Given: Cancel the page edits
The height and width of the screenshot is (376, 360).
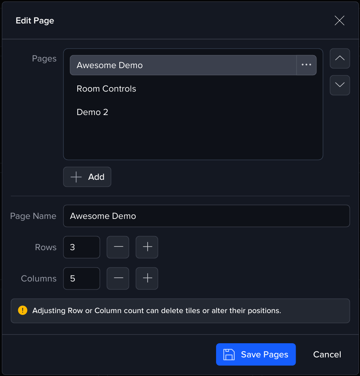Looking at the screenshot, I should tap(327, 354).
